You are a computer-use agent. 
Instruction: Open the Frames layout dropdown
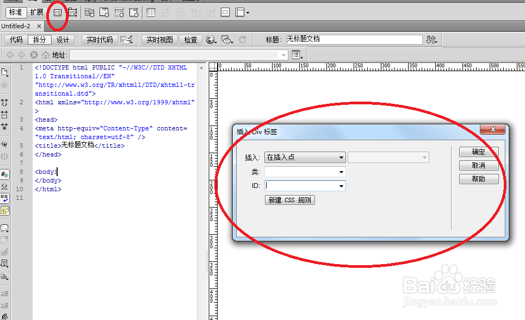pos(243,12)
